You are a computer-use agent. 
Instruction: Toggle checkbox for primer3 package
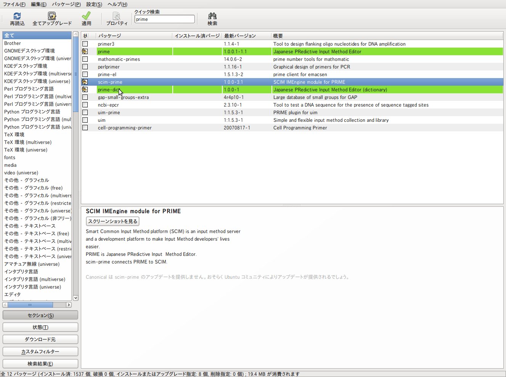coord(85,44)
